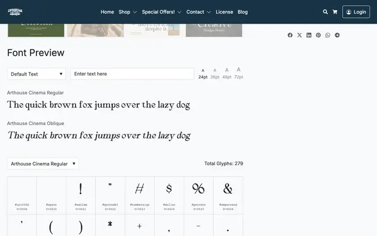Select the right parenthesis glyph cell
This screenshot has height=236, width=377.
(x=81, y=225)
